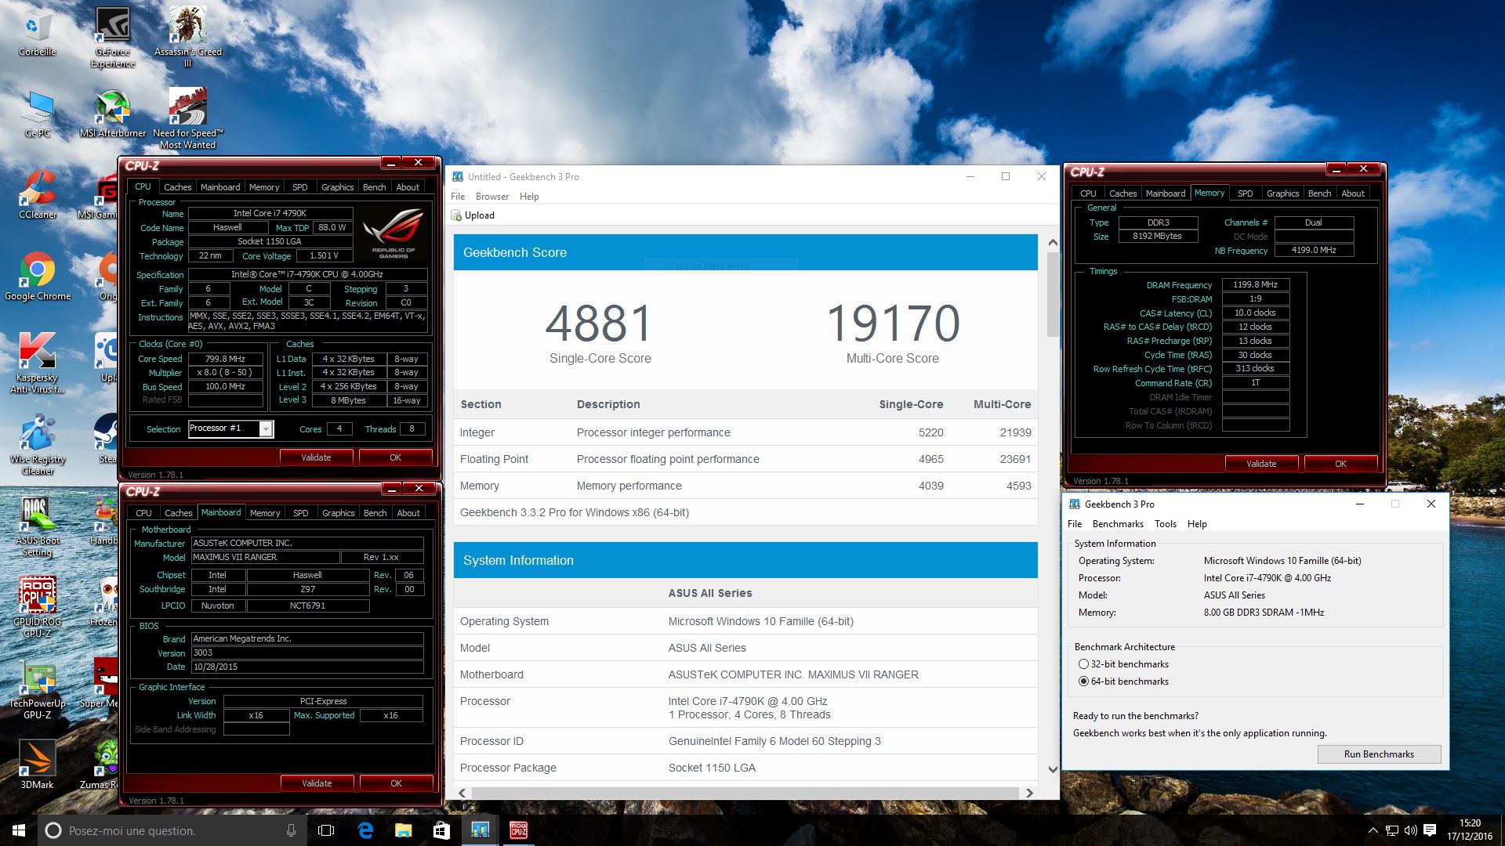
Task: Click the 4881 Single-Core Score value
Action: (x=599, y=324)
